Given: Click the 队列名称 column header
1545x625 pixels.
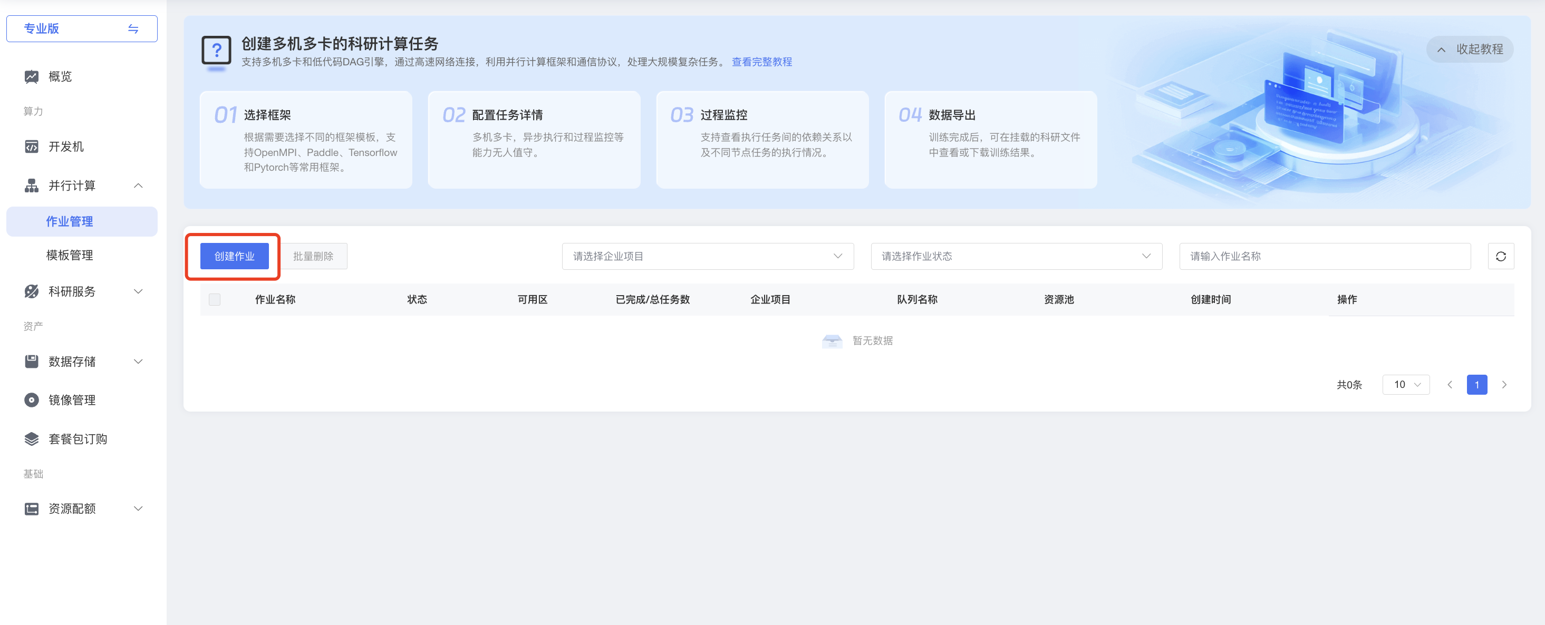Looking at the screenshot, I should [x=917, y=300].
